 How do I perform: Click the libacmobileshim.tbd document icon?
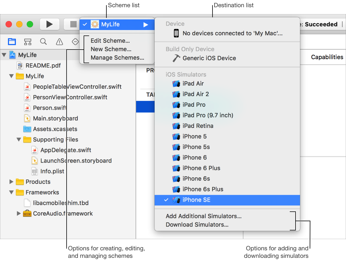27,203
